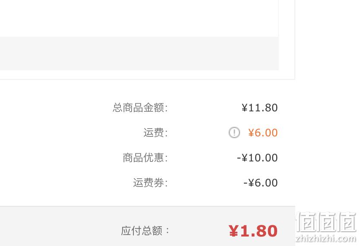Click the ¥11.80 total goods amount
The image size is (360, 246).
(260, 107)
